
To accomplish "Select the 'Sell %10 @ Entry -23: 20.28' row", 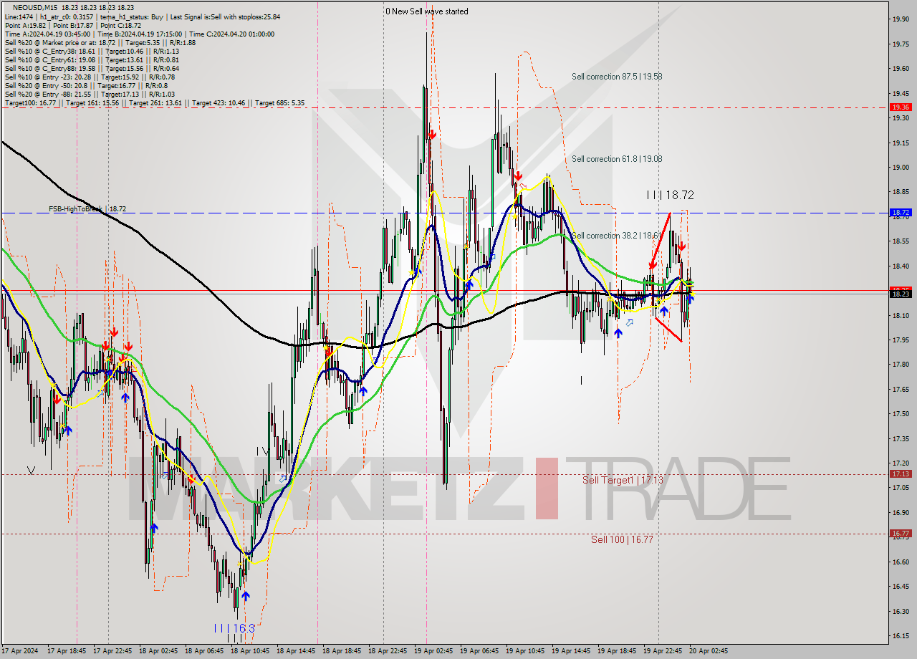I will click(90, 77).
